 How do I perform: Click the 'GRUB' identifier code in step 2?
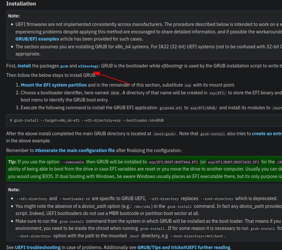click(x=115, y=93)
